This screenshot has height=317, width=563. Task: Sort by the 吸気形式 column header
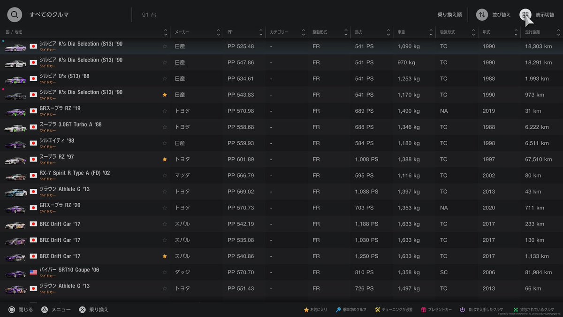coord(456,32)
